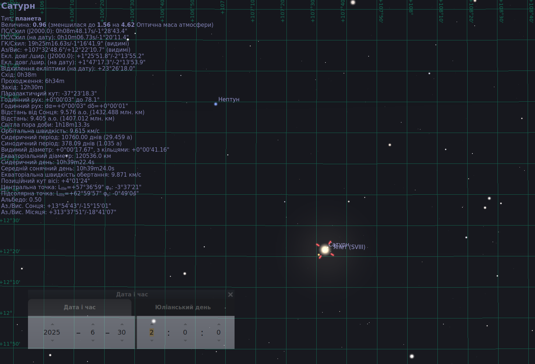Decrease the month with the down arrow

93,340
